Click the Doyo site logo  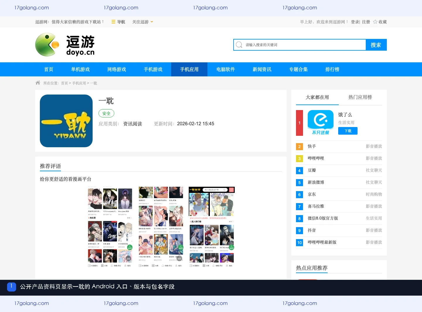65,45
